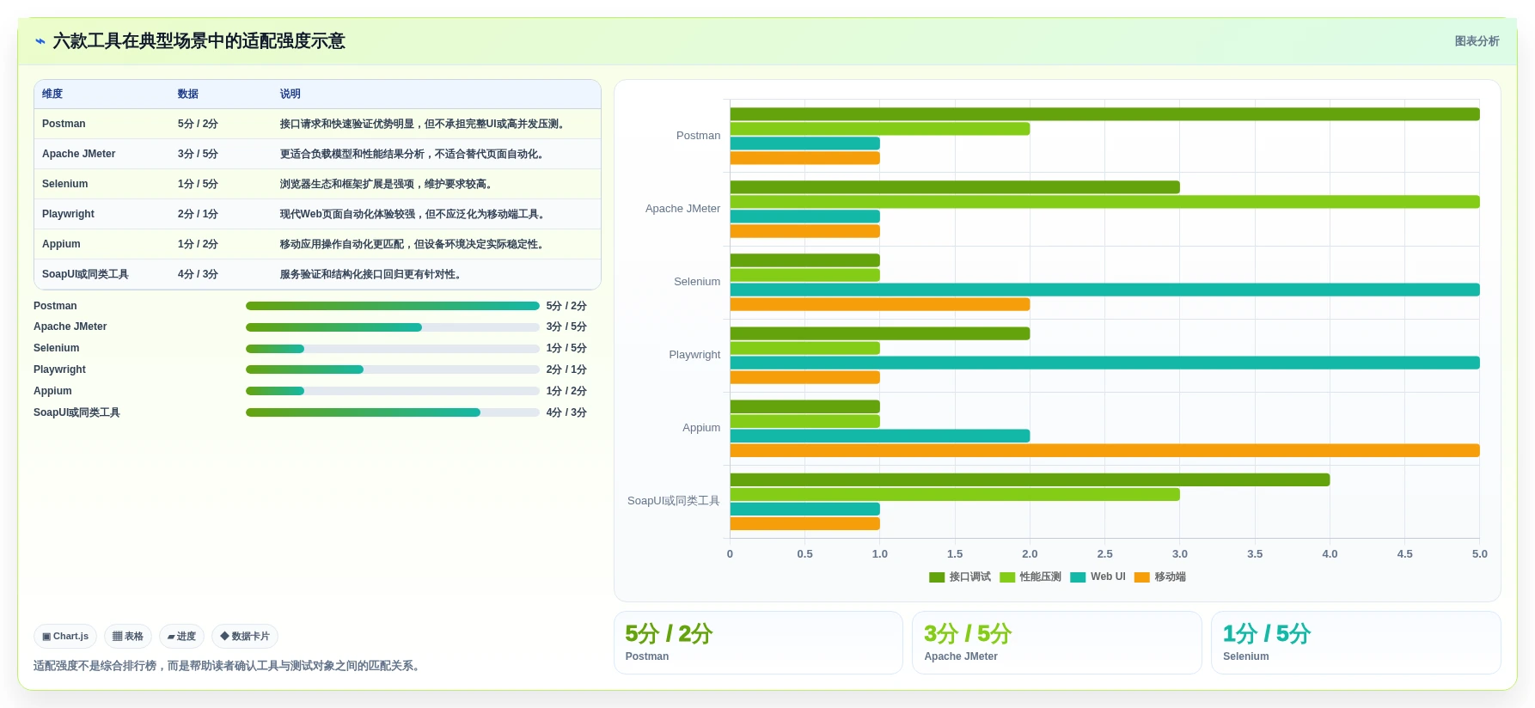Click Playwright's teal Web UI chart bar
This screenshot has width=1535, height=708.
coord(1104,363)
